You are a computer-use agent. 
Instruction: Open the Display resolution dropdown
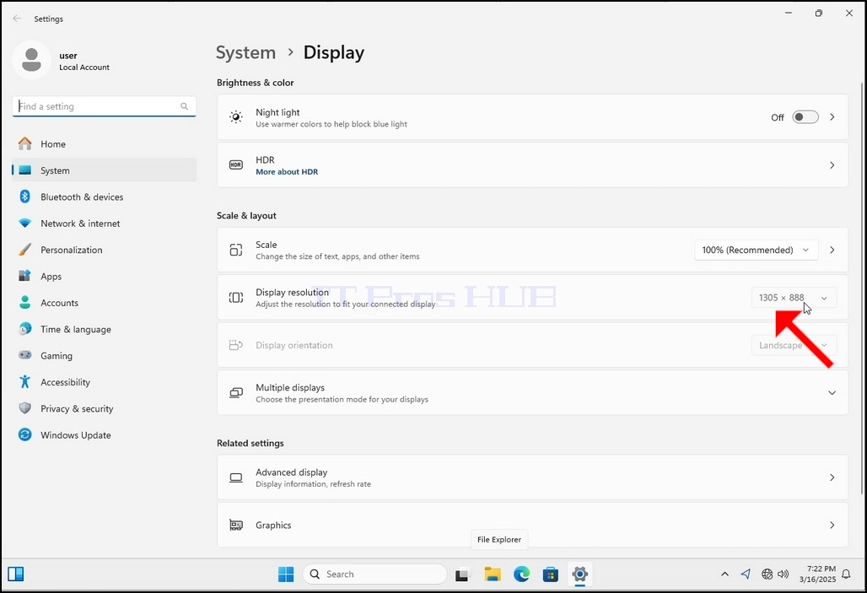[794, 298]
